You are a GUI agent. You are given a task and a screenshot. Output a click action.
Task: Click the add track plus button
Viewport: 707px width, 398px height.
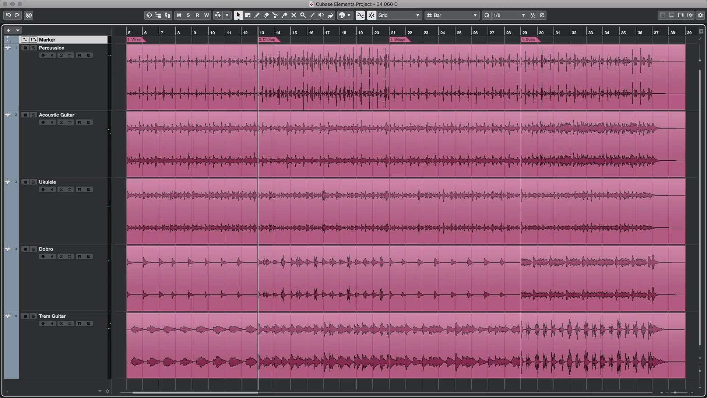click(x=8, y=30)
